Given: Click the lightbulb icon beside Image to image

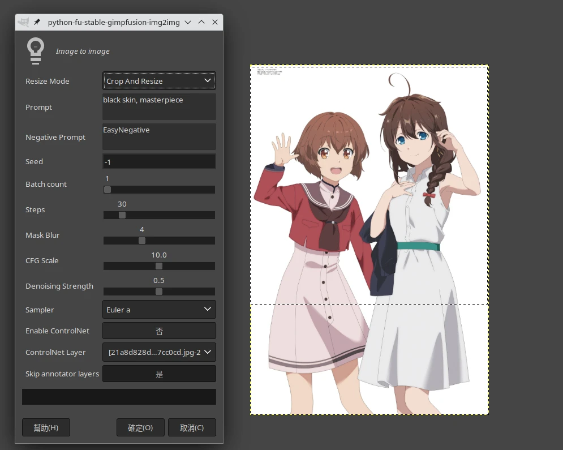Looking at the screenshot, I should click(36, 51).
